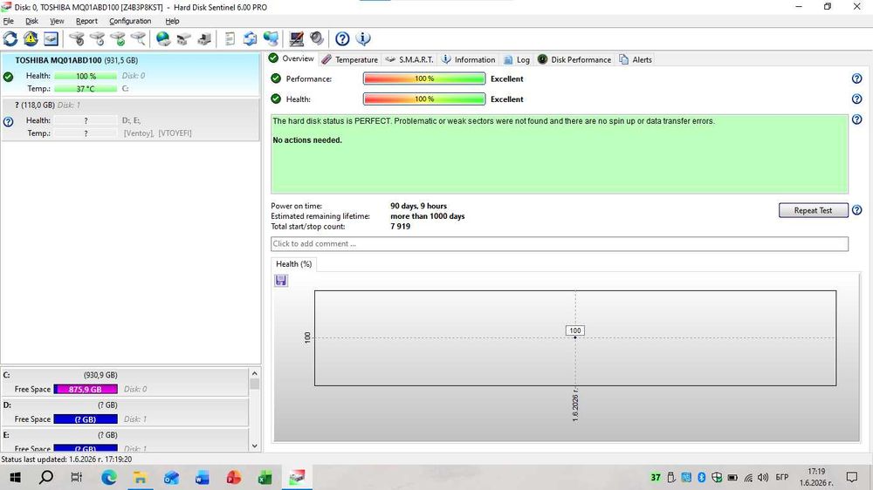Open taskbar Search magnifier

pyautogui.click(x=46, y=477)
